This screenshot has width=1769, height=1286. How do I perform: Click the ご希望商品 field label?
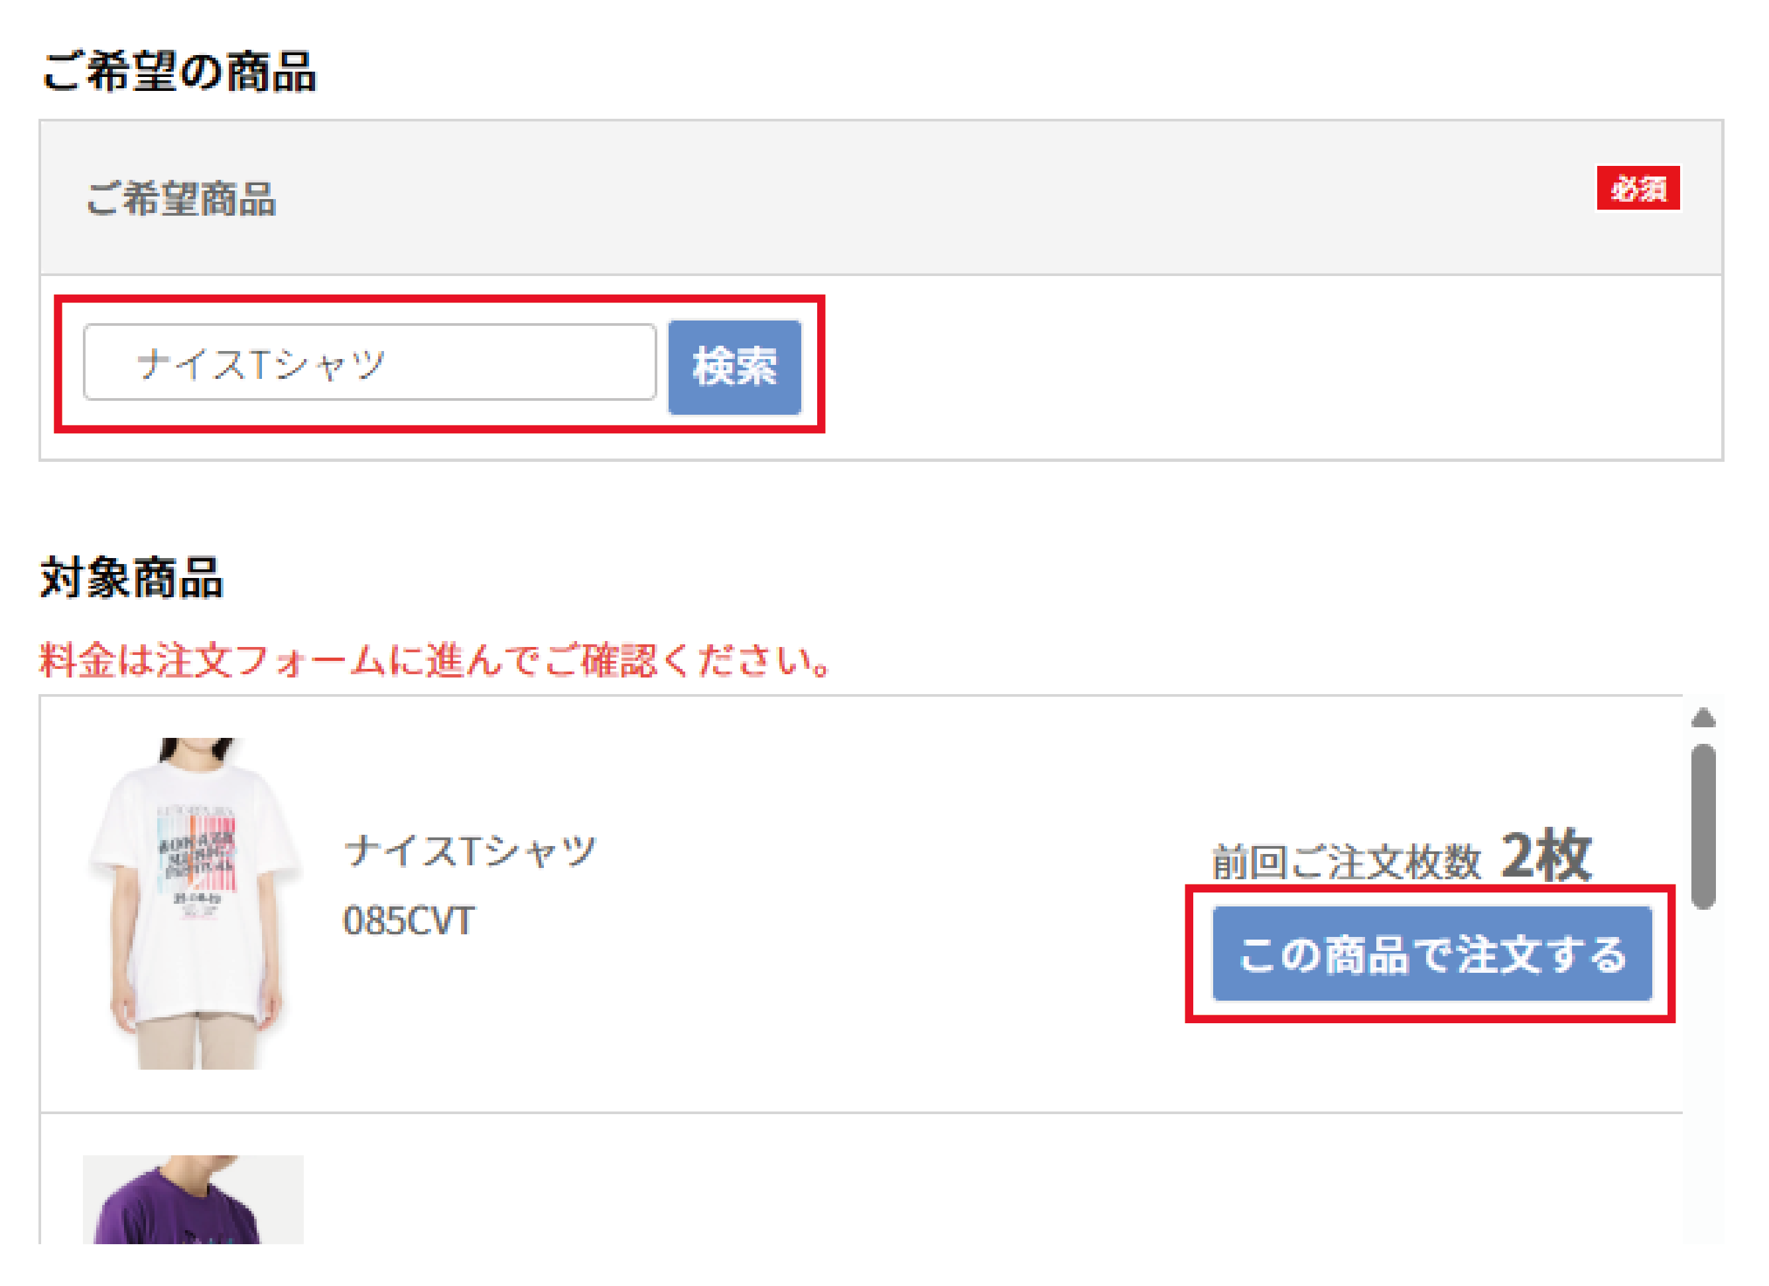coord(181,198)
